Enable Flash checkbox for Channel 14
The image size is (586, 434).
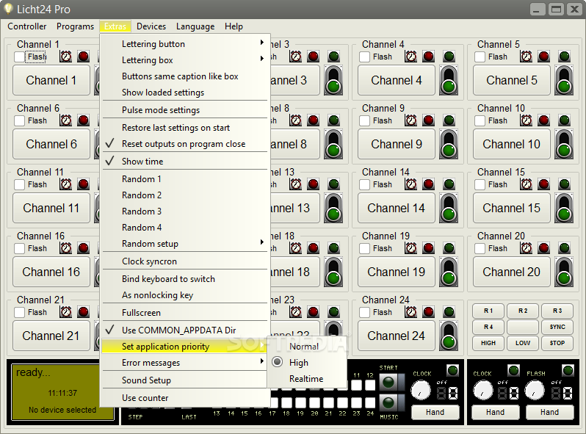(x=364, y=185)
